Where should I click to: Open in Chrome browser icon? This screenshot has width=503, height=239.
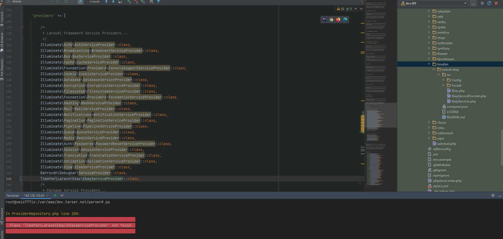point(331,19)
